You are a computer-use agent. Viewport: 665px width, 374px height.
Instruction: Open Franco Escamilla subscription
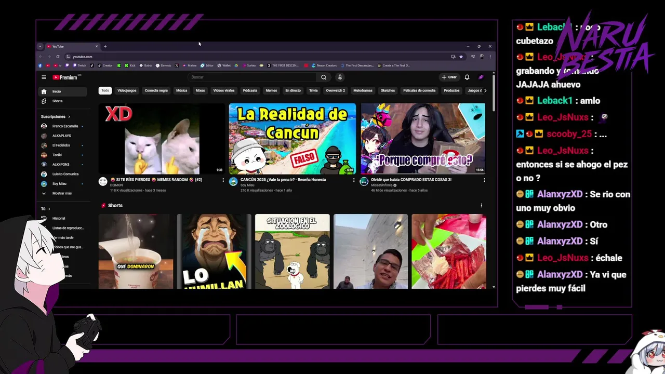(63, 126)
